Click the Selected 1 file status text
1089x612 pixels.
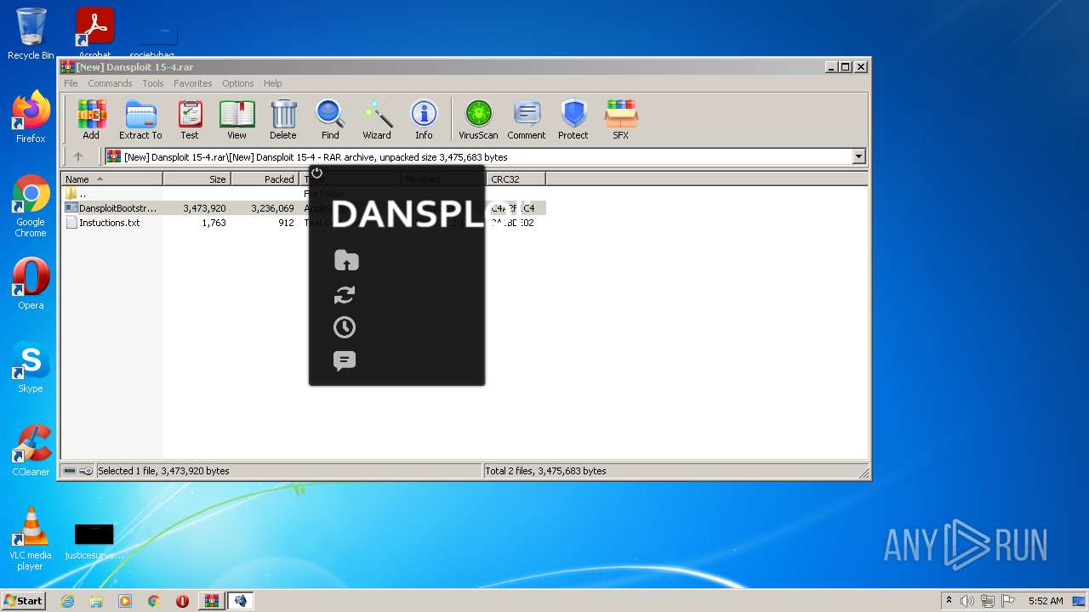point(163,471)
